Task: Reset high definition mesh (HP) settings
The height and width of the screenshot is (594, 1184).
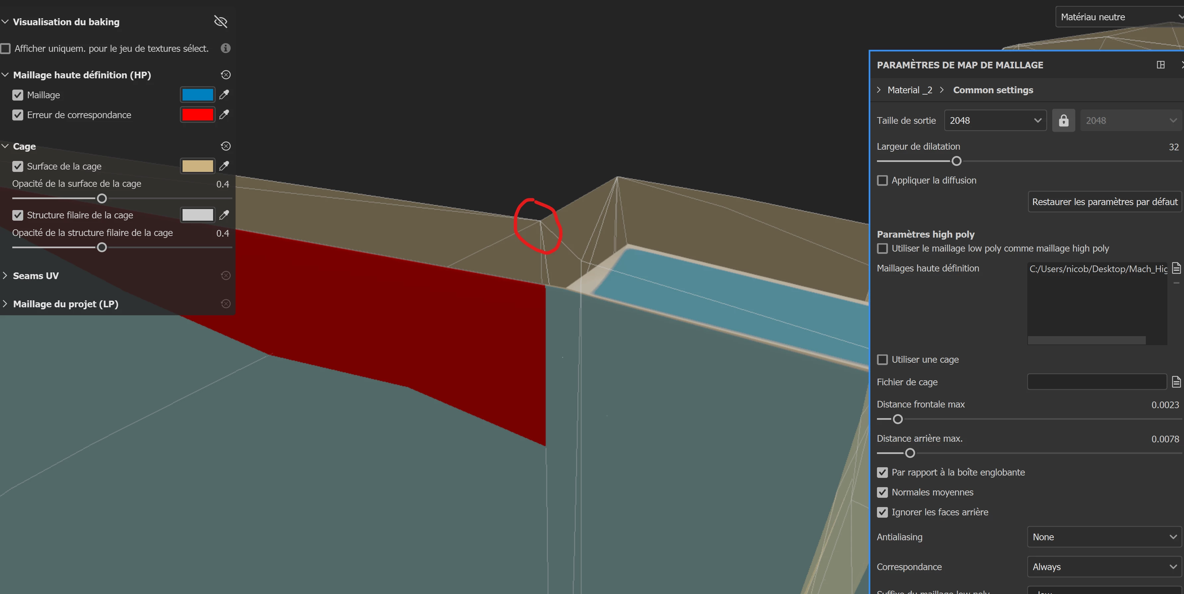Action: [226, 75]
